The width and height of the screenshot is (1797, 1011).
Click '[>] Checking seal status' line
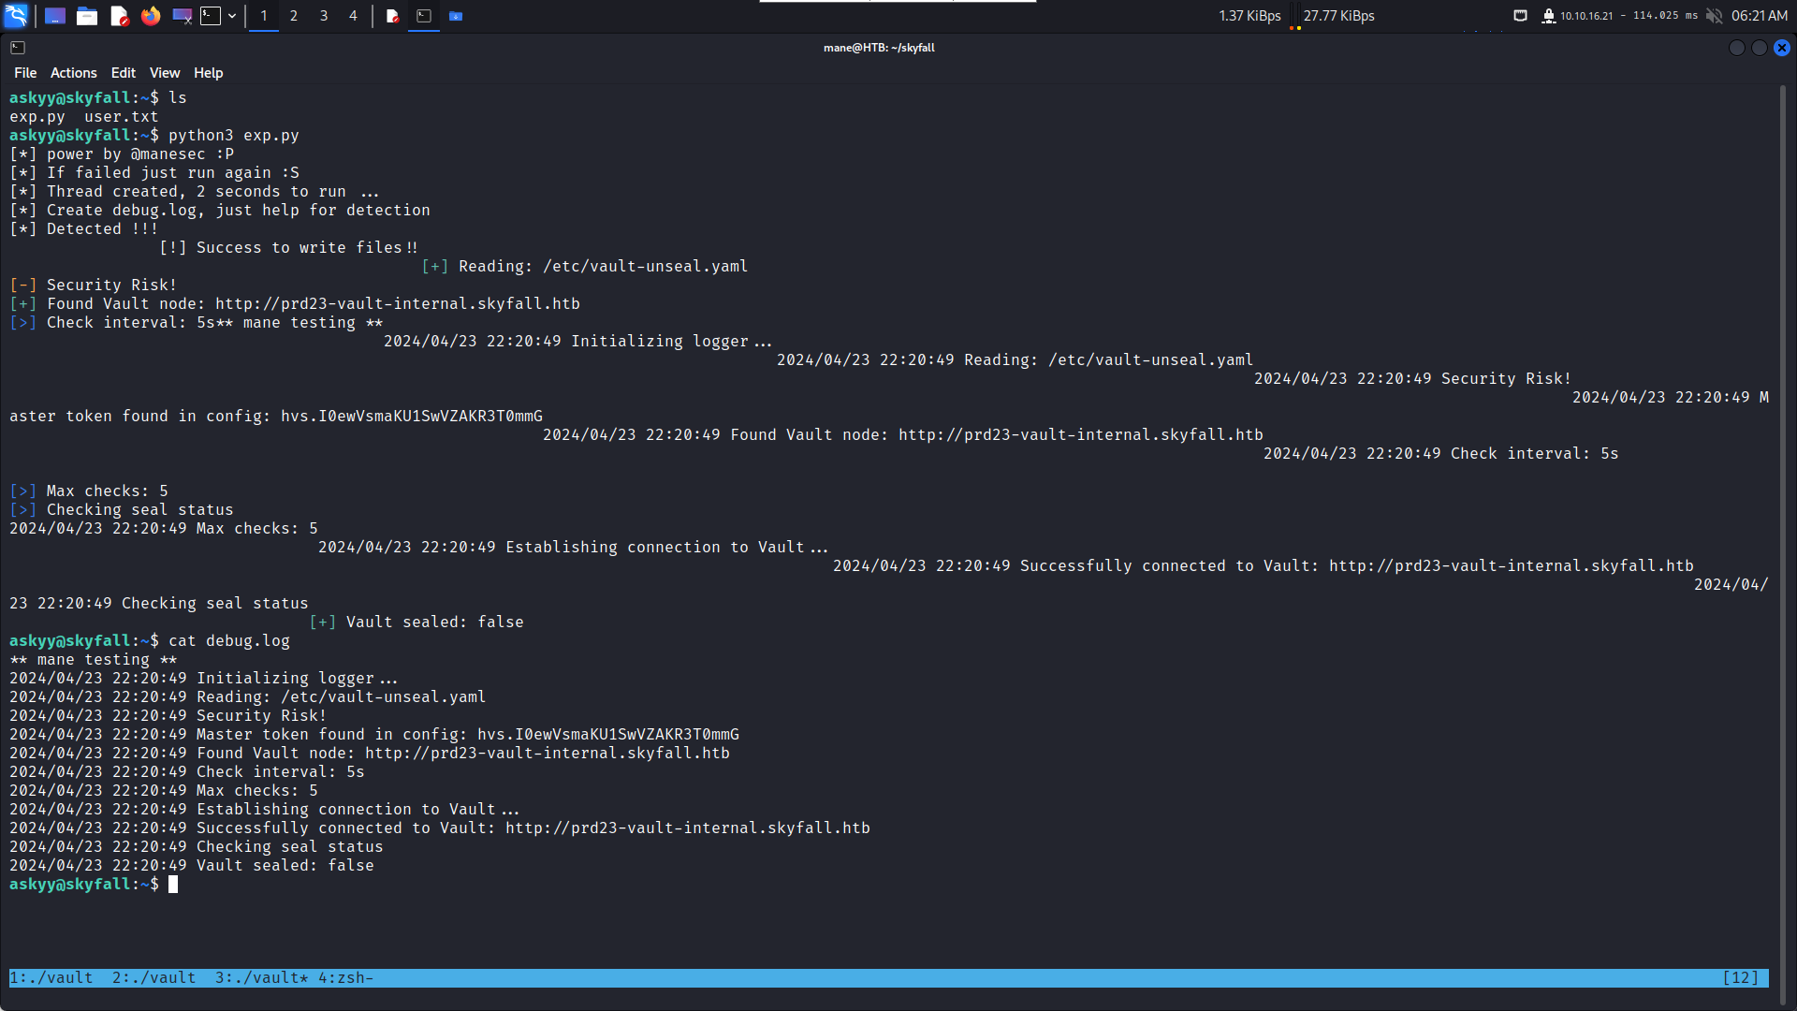click(122, 510)
